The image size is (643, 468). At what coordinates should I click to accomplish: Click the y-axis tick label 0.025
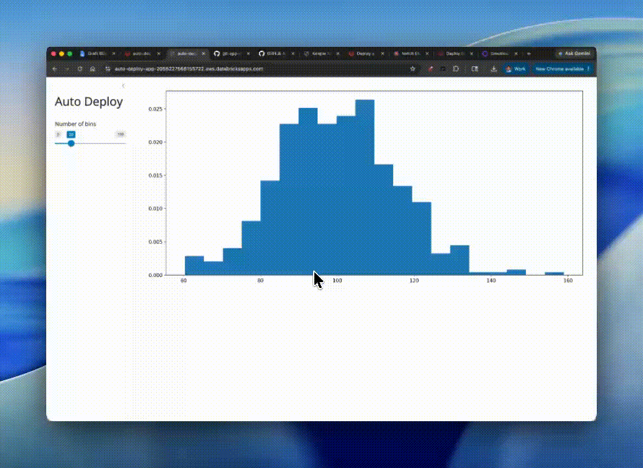point(156,109)
